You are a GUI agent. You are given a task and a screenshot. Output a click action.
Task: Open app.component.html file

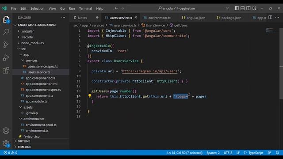[41, 83]
